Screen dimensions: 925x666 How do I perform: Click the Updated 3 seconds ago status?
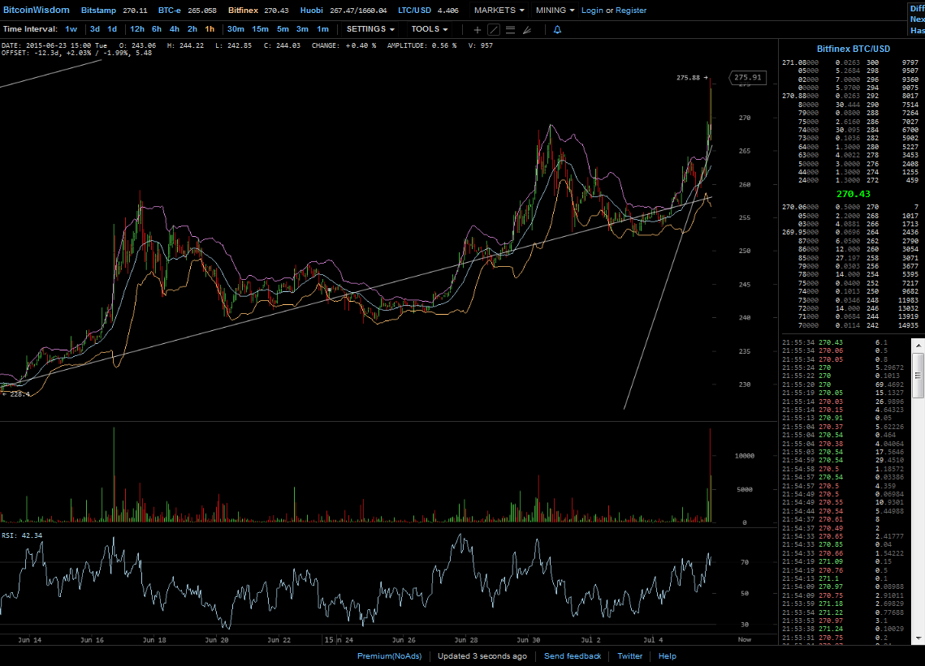click(482, 656)
